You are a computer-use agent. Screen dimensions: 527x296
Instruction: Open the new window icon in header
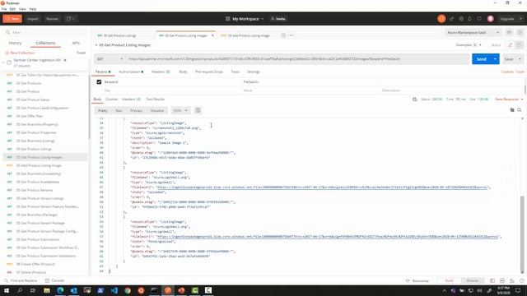pyautogui.click(x=71, y=19)
